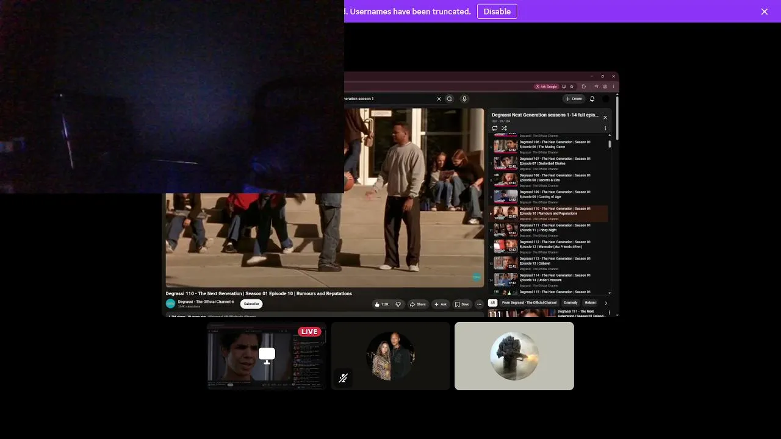
Task: Open the YouTube Create menu
Action: coord(574,99)
